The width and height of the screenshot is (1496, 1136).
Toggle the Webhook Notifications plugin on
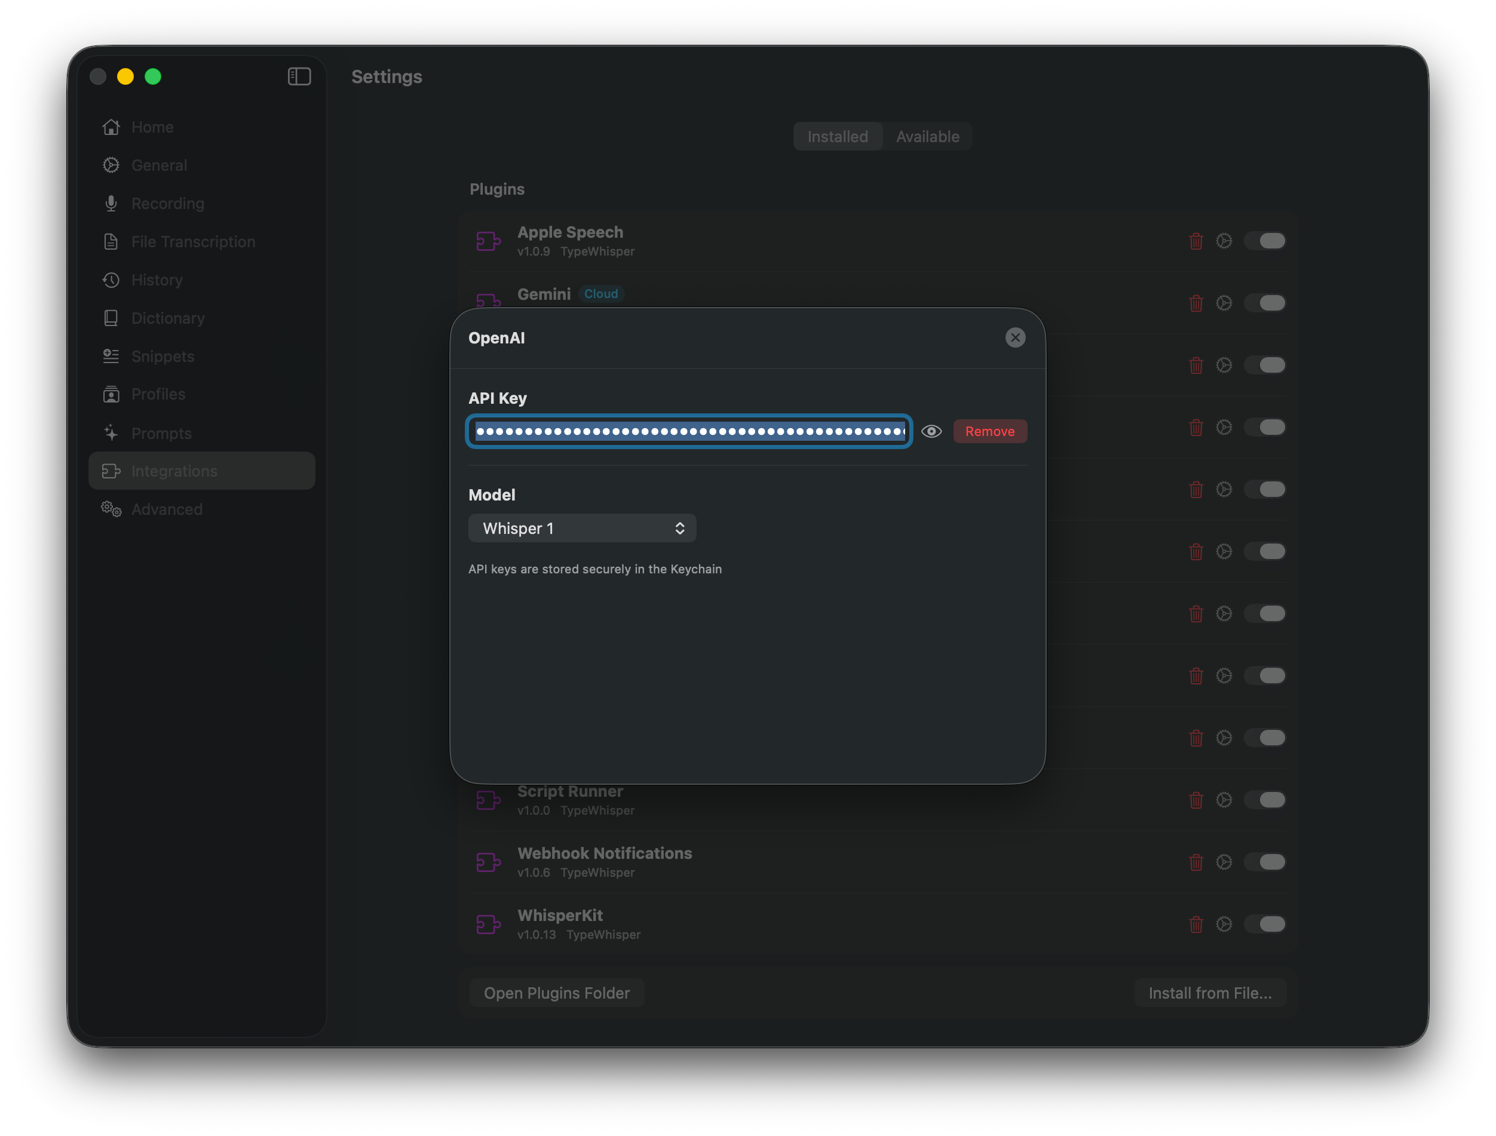[x=1265, y=862]
